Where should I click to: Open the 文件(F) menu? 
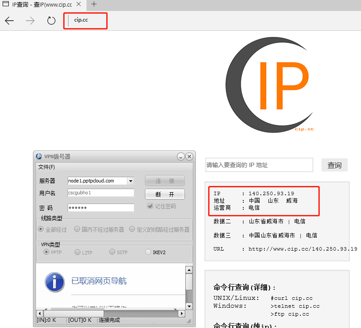(x=47, y=167)
